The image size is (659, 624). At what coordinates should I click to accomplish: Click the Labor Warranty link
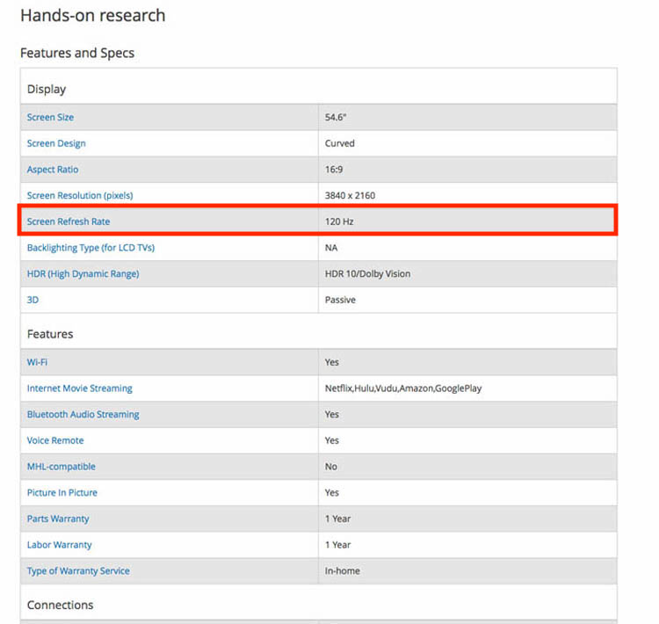coord(59,545)
